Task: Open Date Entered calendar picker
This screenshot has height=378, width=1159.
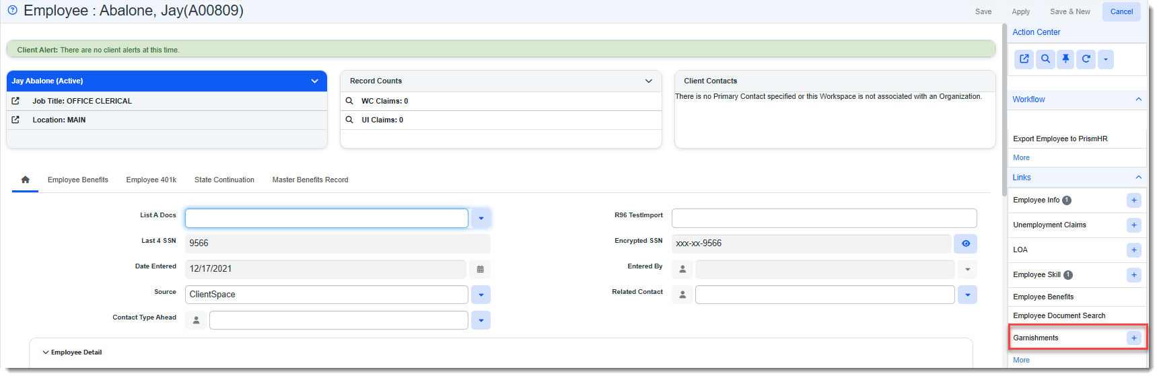Action: point(480,269)
